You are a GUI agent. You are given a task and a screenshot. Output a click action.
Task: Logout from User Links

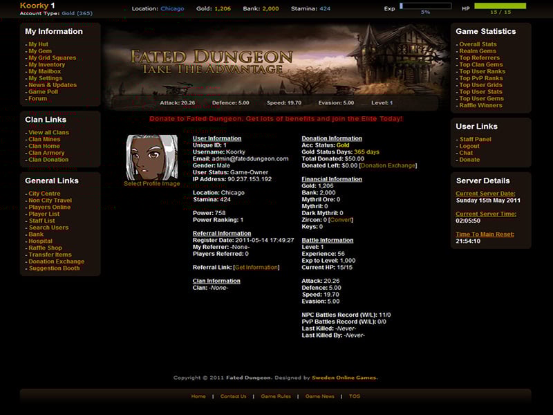tap(470, 145)
